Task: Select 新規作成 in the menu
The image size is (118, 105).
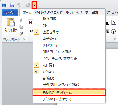Action: (69, 19)
